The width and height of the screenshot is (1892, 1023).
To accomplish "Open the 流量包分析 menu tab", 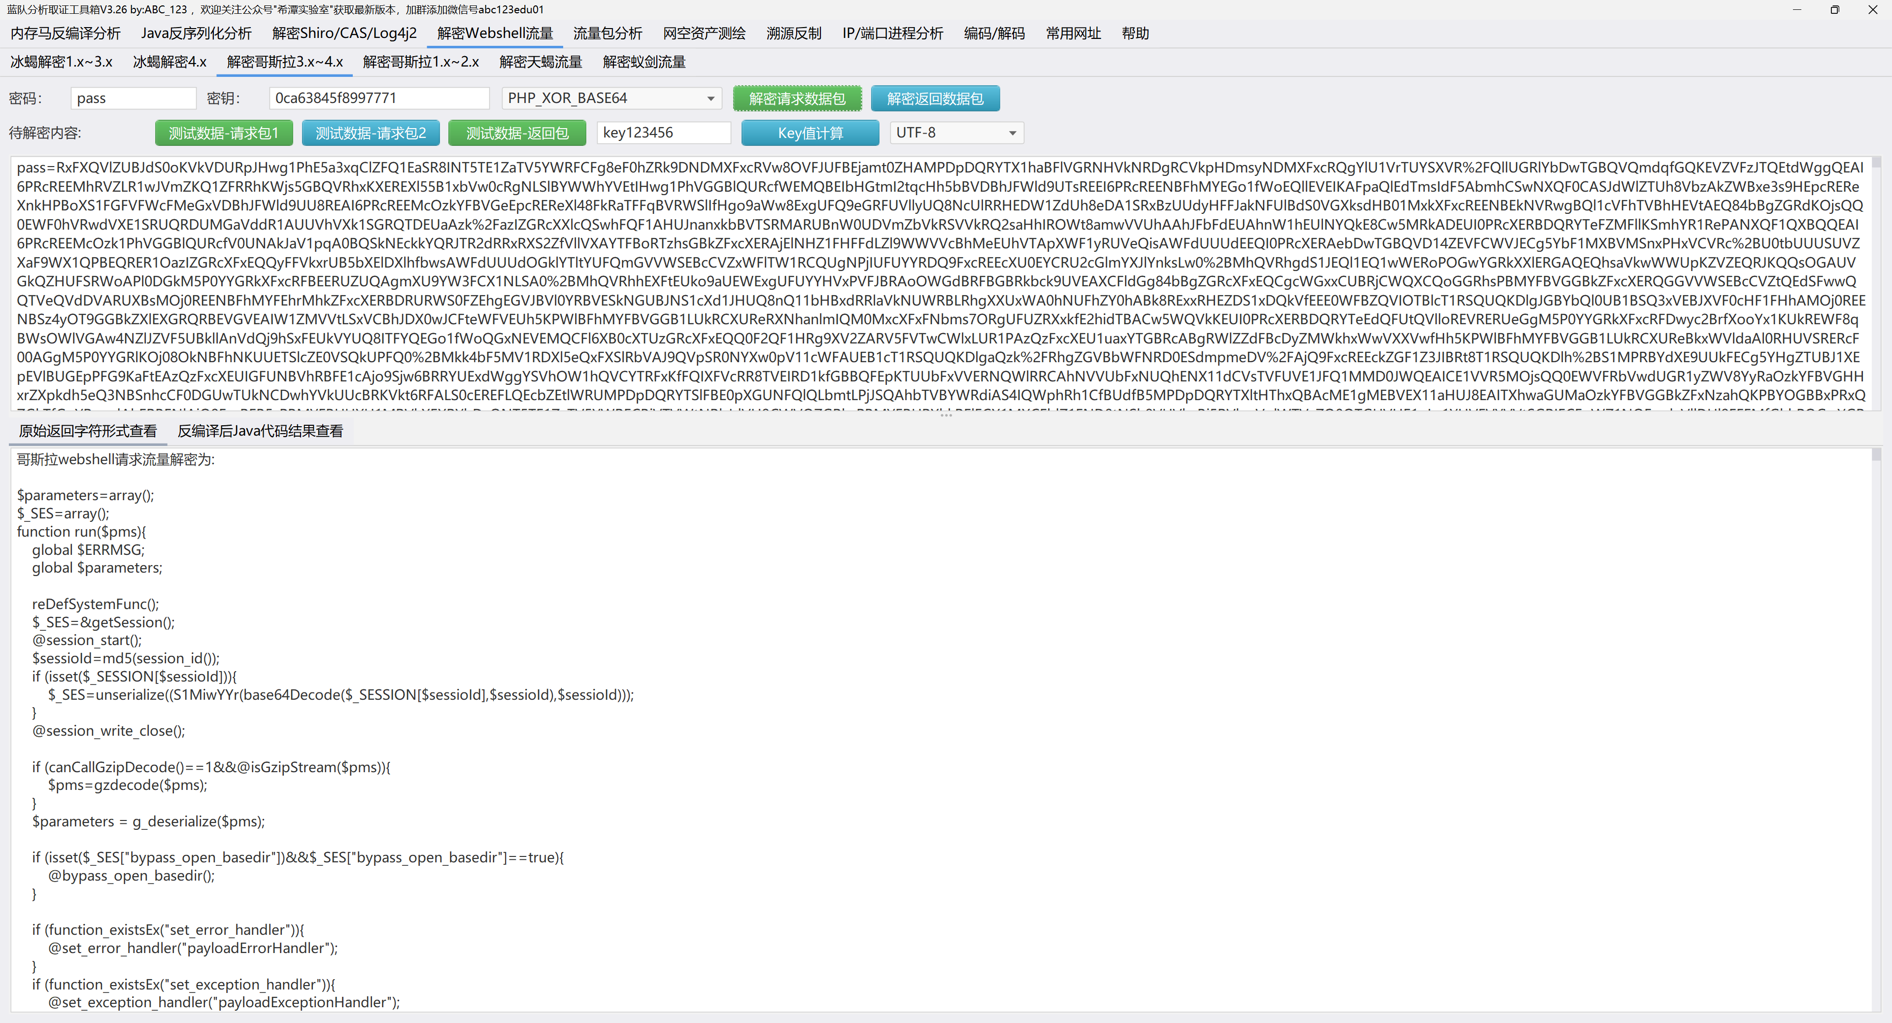I will (607, 33).
